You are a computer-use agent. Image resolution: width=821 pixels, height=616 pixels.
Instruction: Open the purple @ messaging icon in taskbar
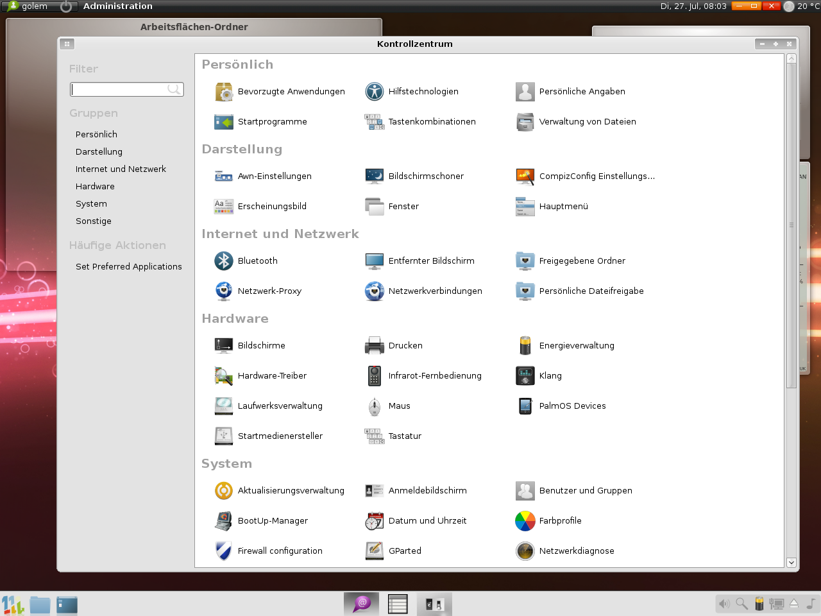[361, 604]
